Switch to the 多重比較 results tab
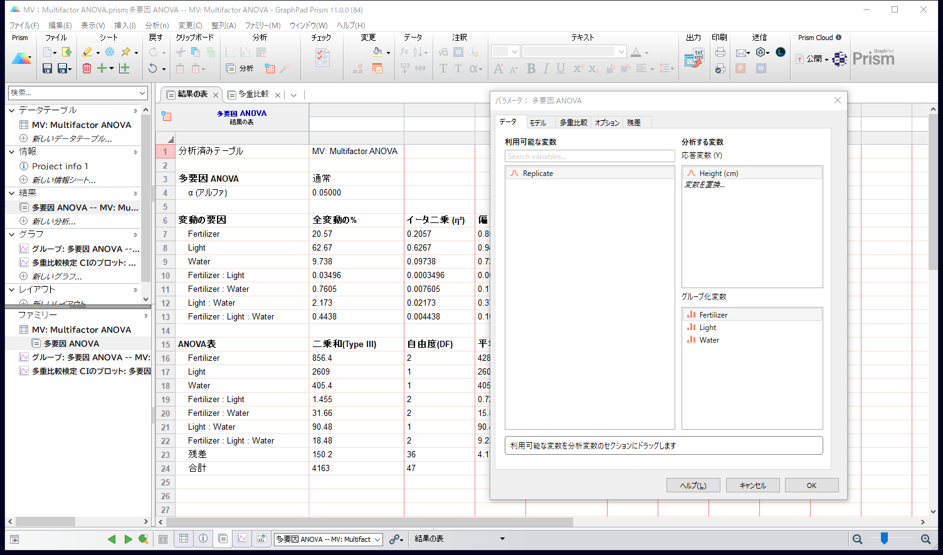The image size is (943, 555). pos(253,95)
